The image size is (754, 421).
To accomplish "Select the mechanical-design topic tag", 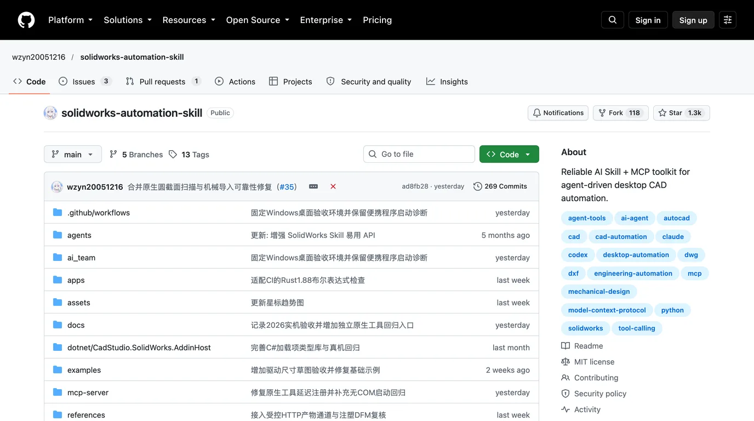I will [x=599, y=292].
